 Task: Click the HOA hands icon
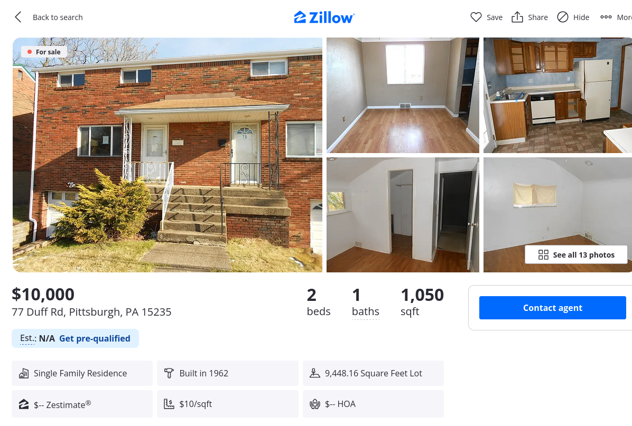pyautogui.click(x=315, y=404)
